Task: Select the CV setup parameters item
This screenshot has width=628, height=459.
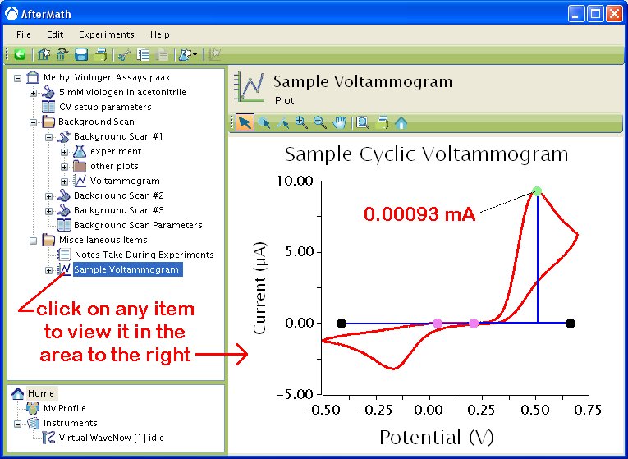Action: (x=105, y=107)
